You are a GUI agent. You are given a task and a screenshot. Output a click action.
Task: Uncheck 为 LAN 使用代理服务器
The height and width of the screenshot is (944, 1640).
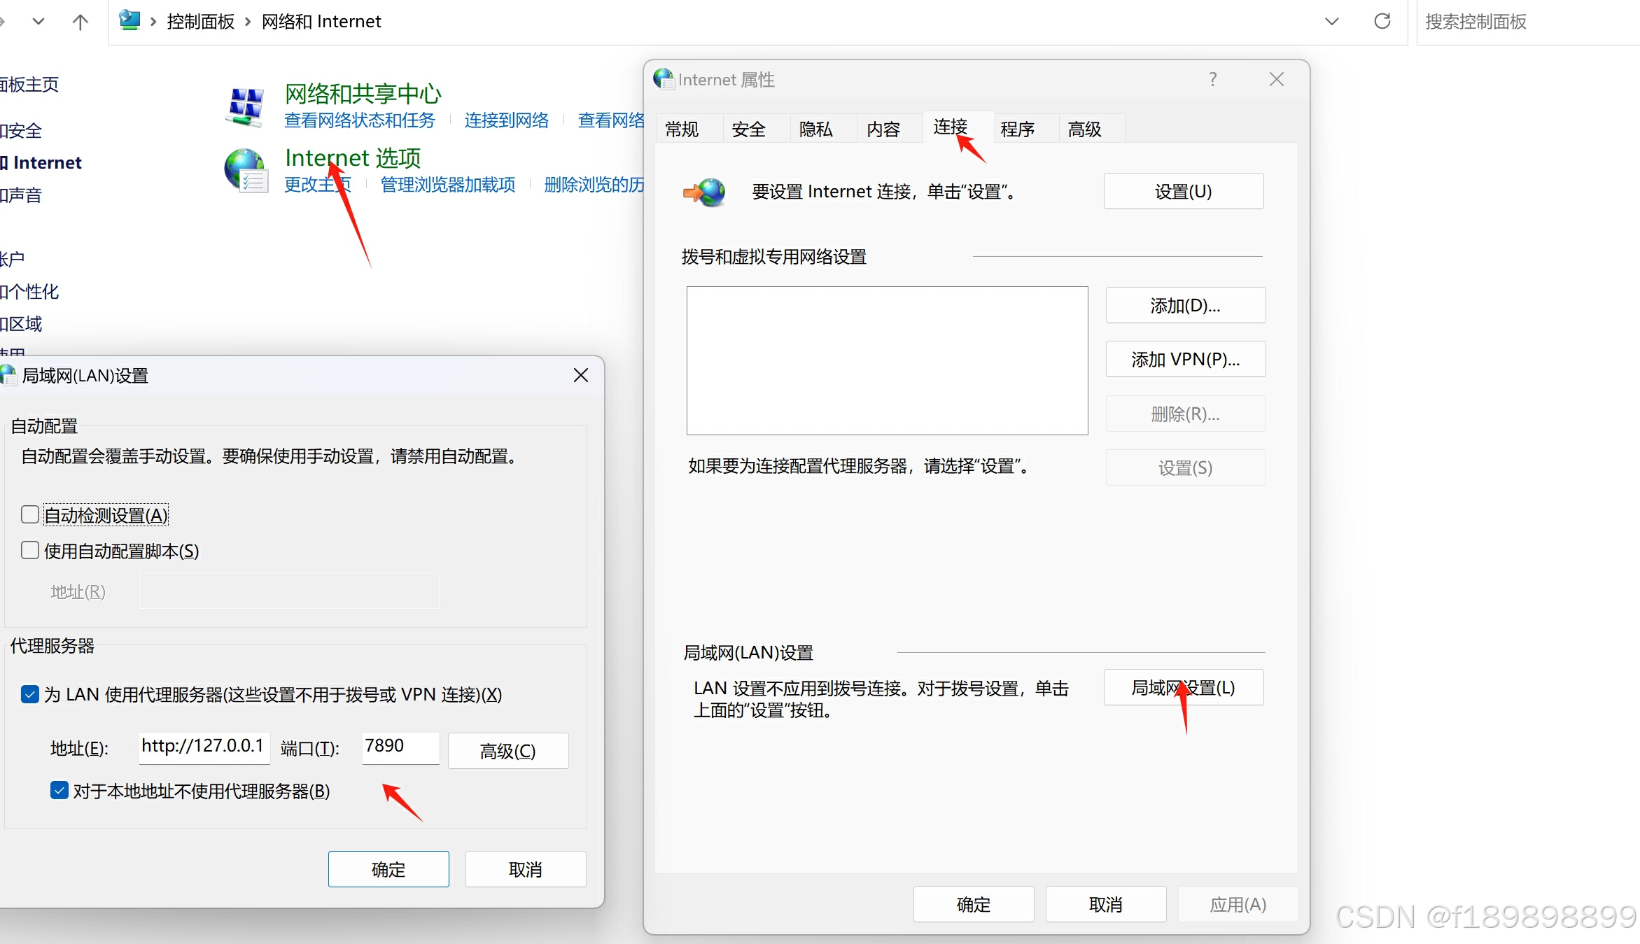coord(29,693)
